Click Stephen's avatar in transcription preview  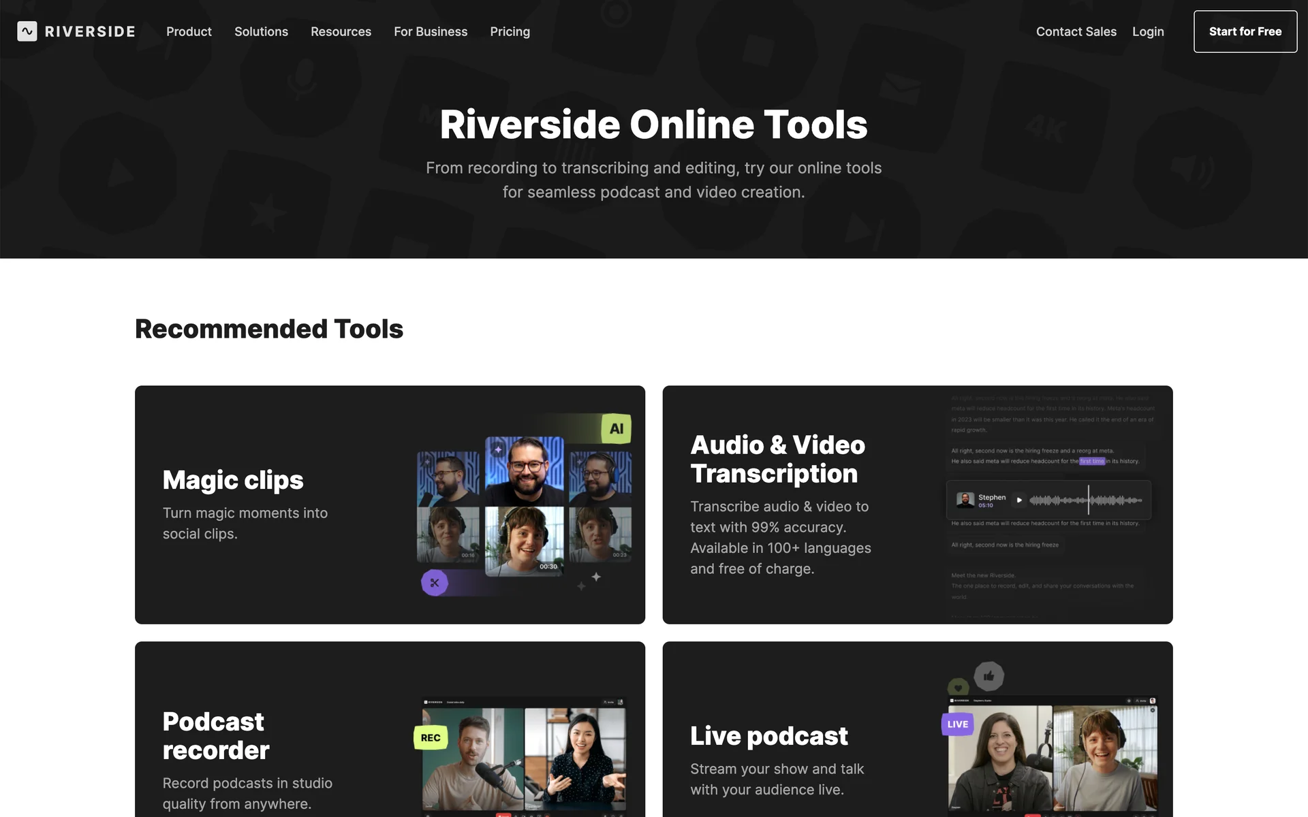coord(965,500)
